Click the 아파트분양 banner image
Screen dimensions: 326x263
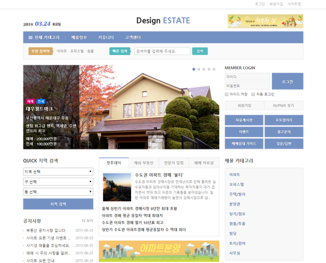159,251
